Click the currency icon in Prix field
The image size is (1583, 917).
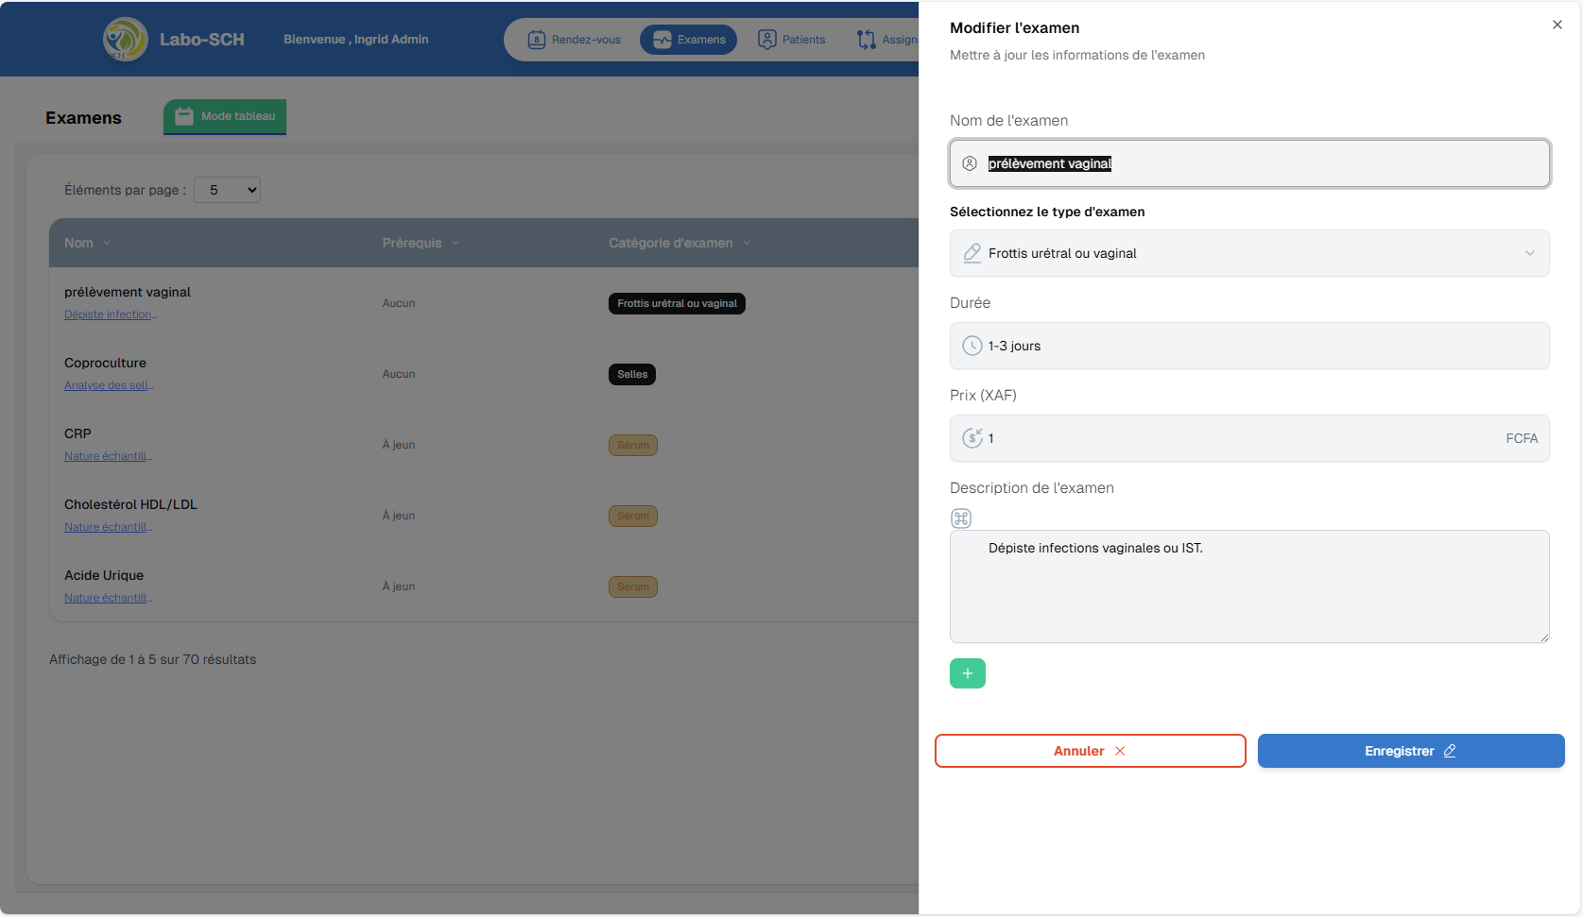pos(972,438)
